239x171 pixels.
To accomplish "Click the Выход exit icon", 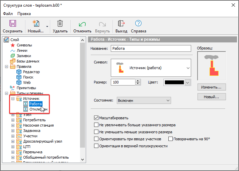I will click(121, 24).
